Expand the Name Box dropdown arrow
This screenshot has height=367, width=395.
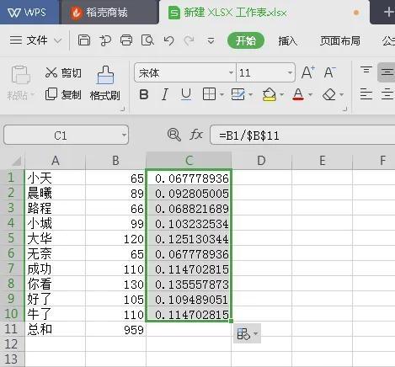[x=124, y=136]
